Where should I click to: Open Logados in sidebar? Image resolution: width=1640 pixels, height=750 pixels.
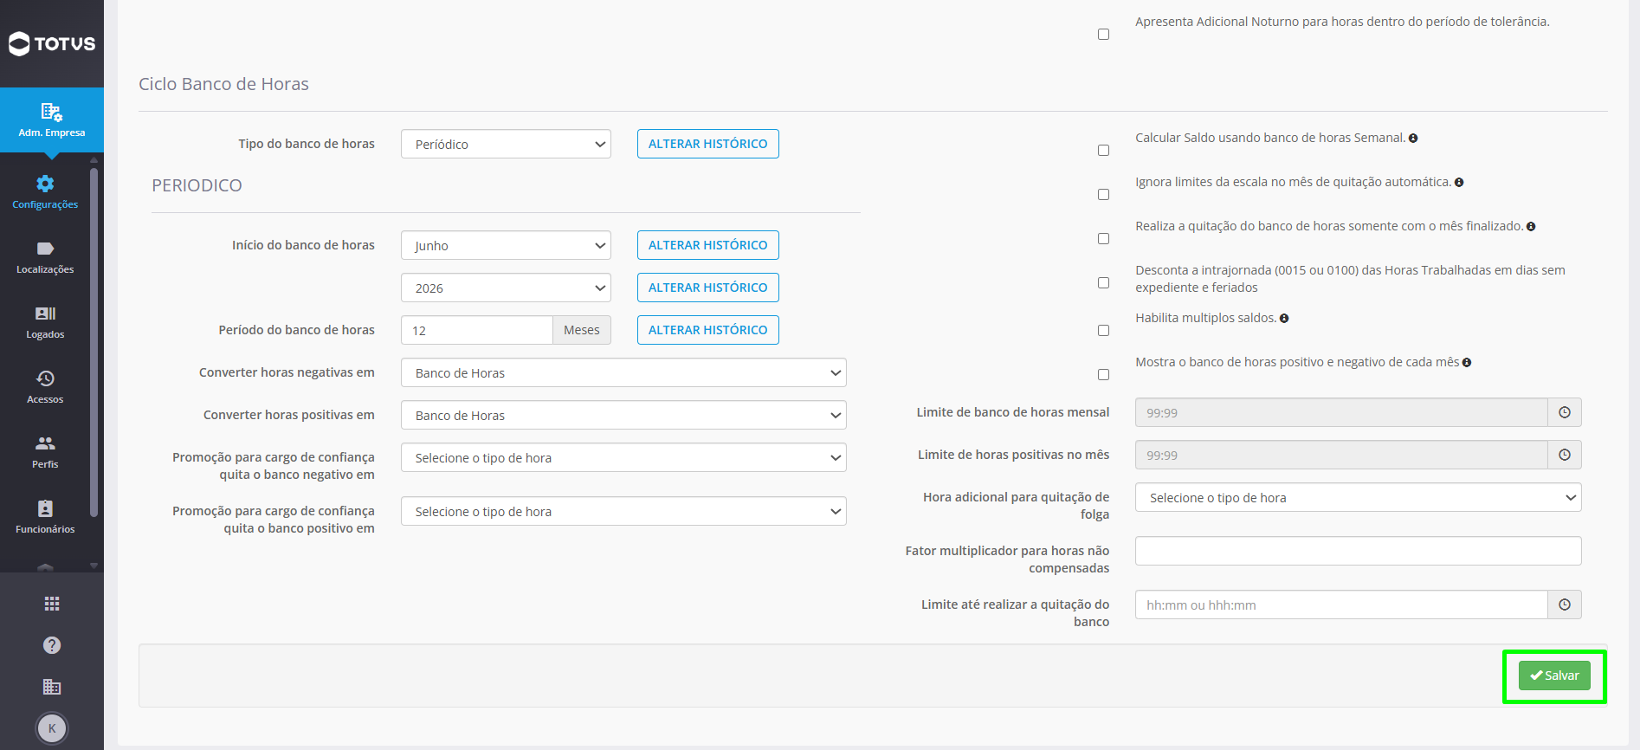tap(45, 322)
